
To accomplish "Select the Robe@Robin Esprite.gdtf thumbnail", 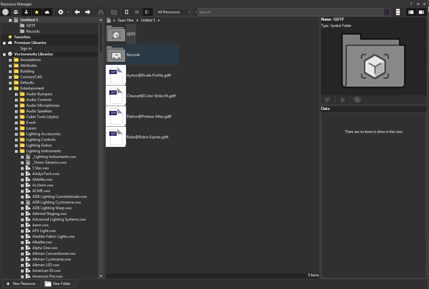I will coord(116,137).
